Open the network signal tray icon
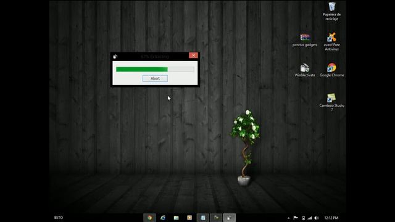This screenshot has width=395, height=222. 310,218
